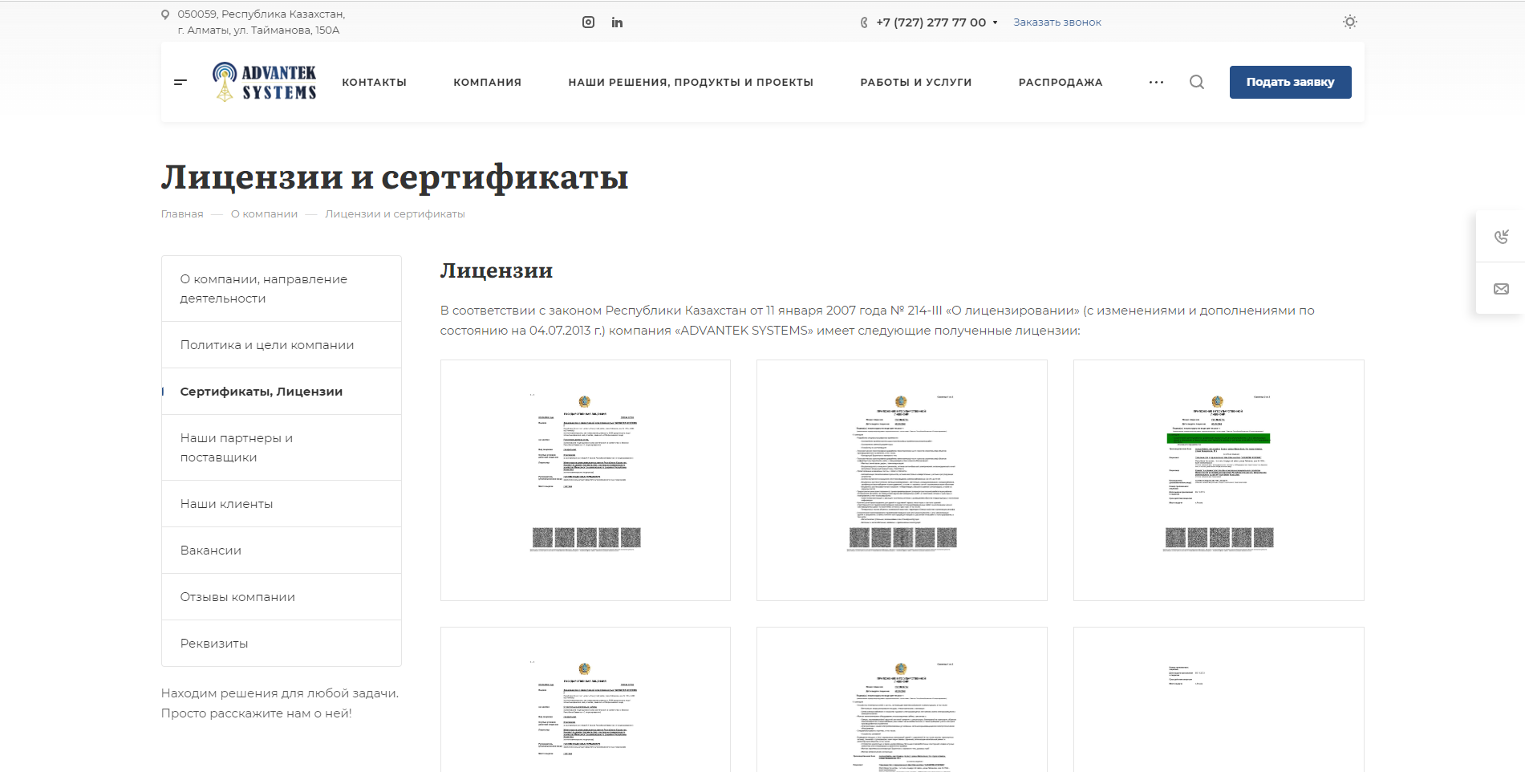Toggle the light/dark theme sun icon
The height and width of the screenshot is (772, 1525).
pyautogui.click(x=1350, y=22)
